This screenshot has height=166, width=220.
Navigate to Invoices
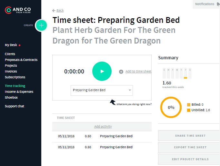[11, 72]
